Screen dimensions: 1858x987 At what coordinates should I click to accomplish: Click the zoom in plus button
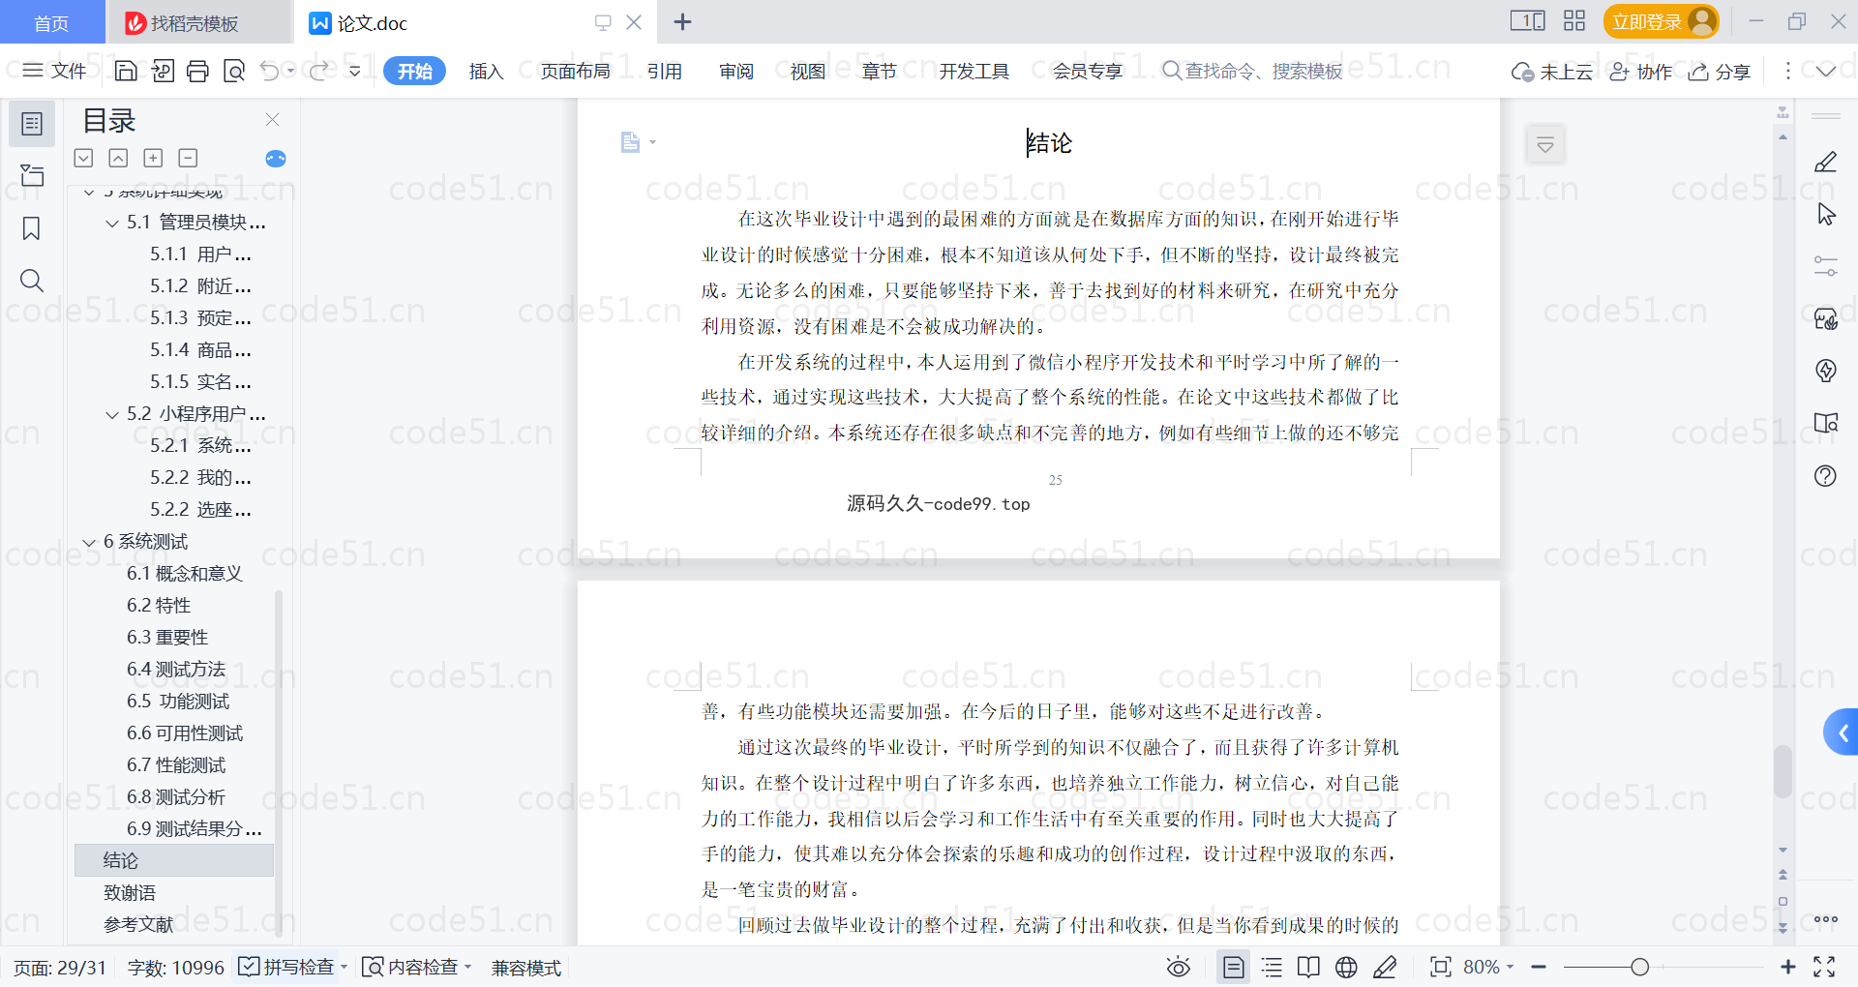(x=1787, y=967)
